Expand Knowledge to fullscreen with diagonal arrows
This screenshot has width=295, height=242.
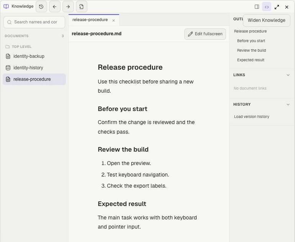tap(277, 7)
